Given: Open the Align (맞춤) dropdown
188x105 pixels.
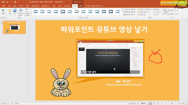Looking at the screenshot, I should (157, 9).
